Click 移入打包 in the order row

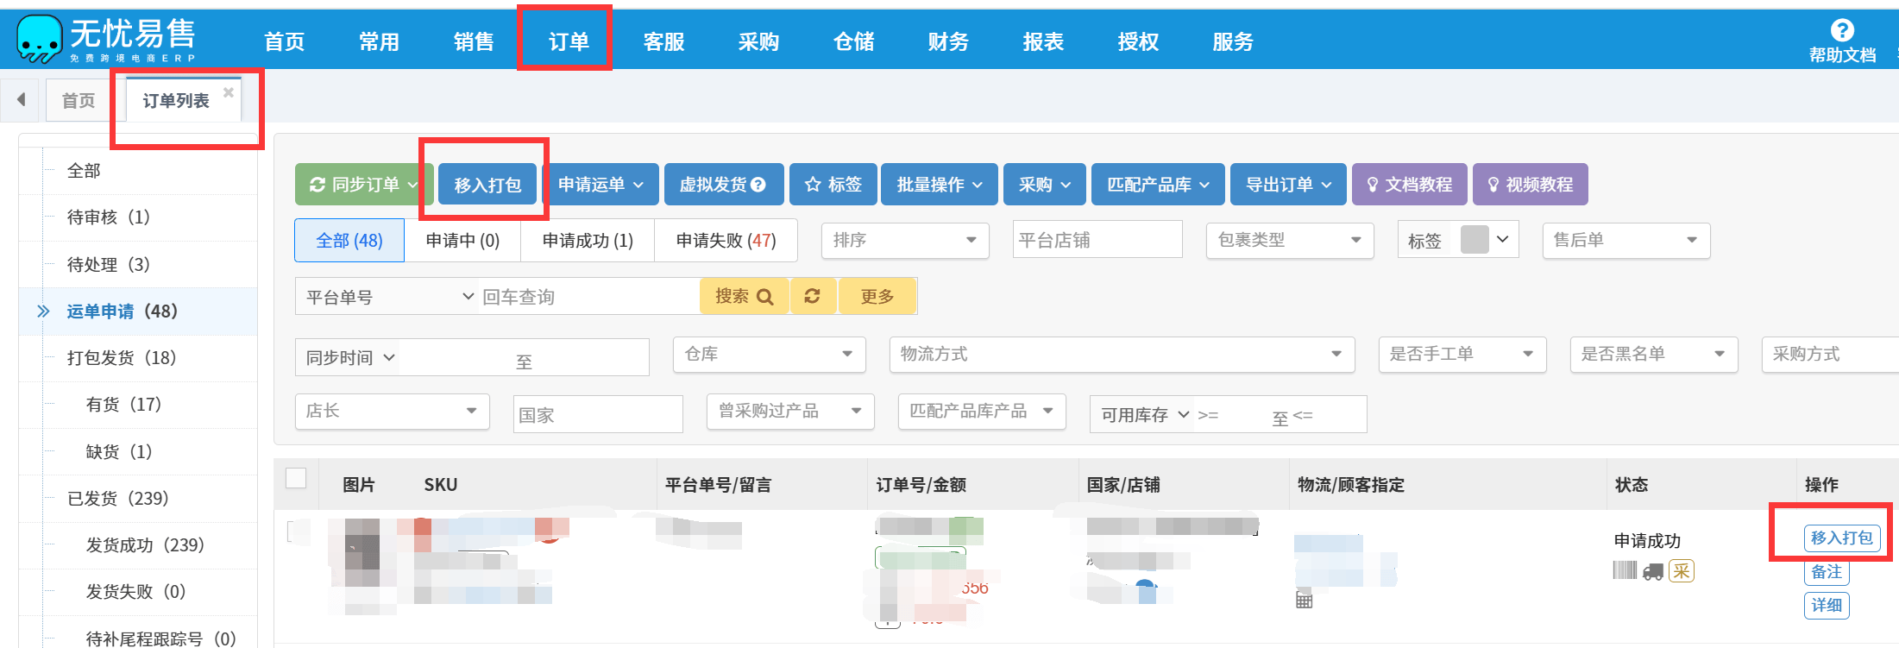[1841, 538]
